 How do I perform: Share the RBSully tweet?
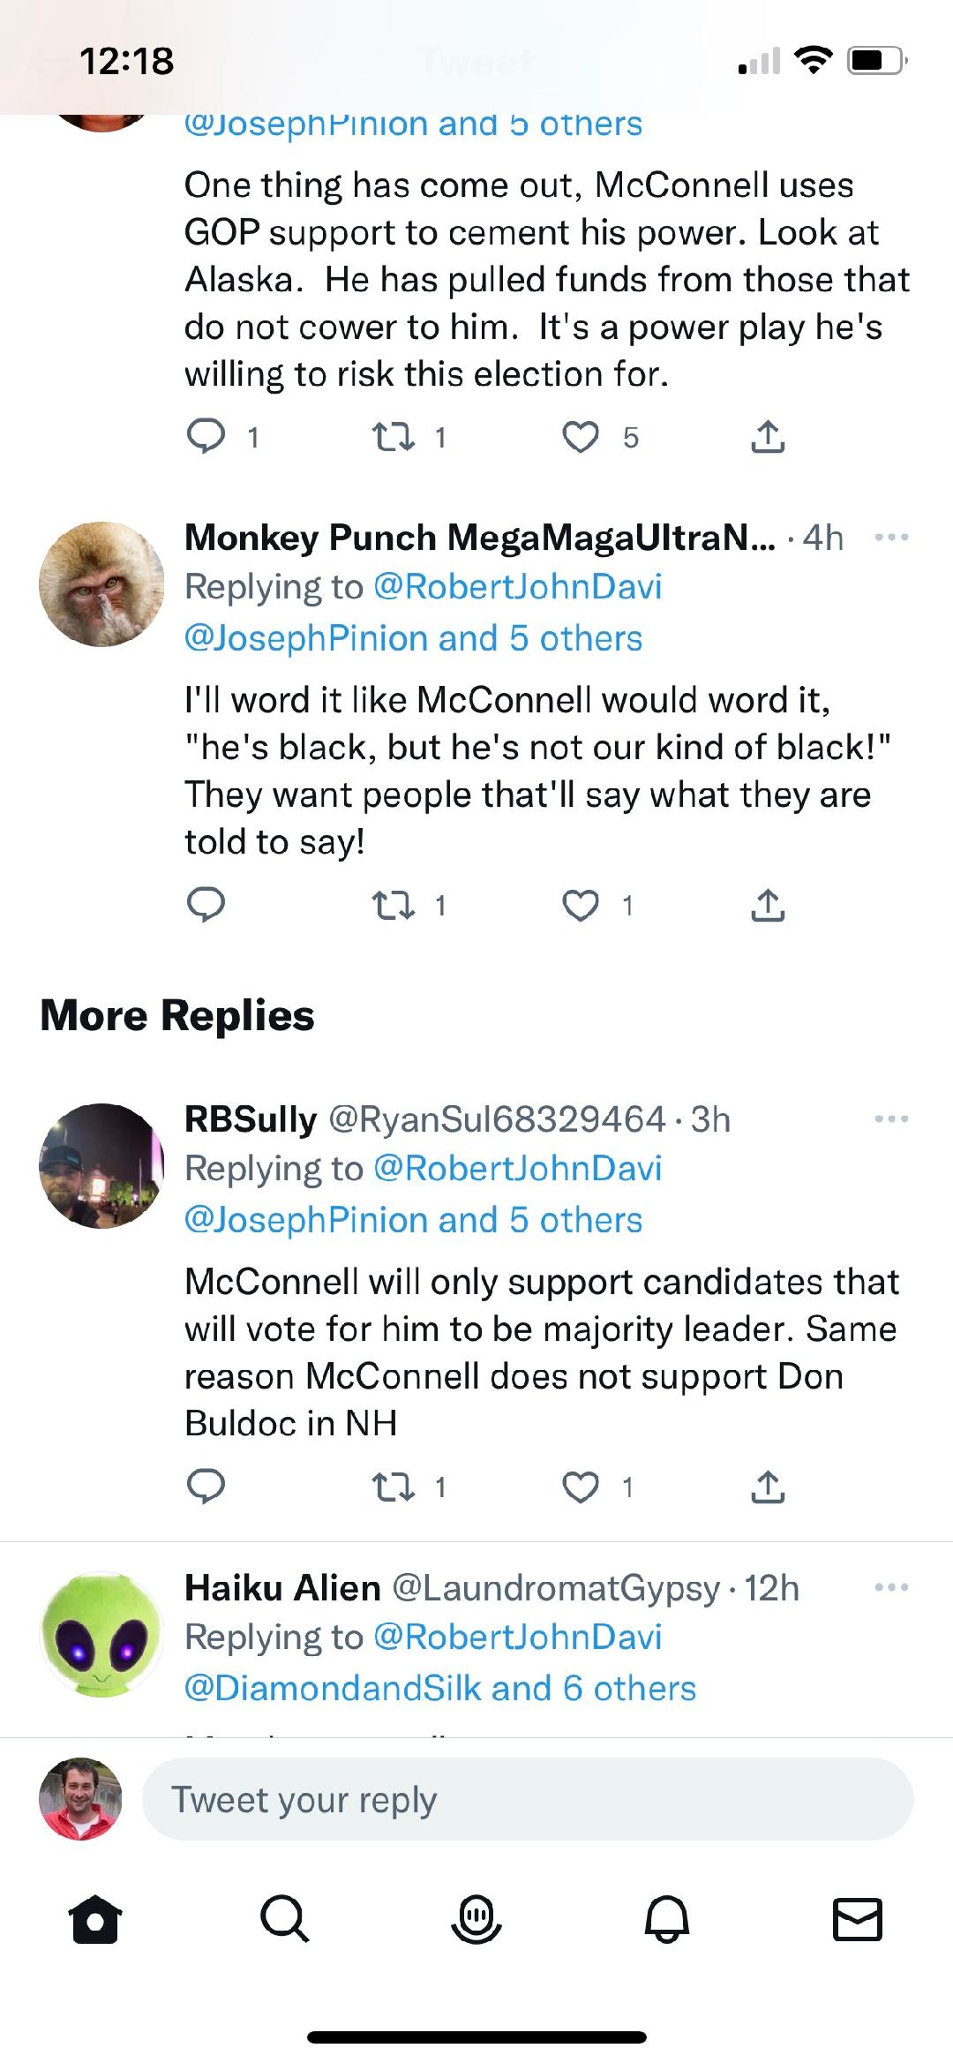(768, 1487)
